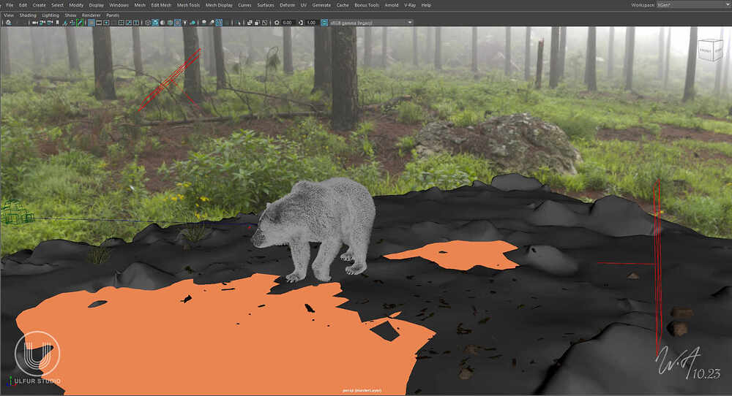The height and width of the screenshot is (396, 732).
Task: Click the Lock Camera icon
Action: click(42, 23)
